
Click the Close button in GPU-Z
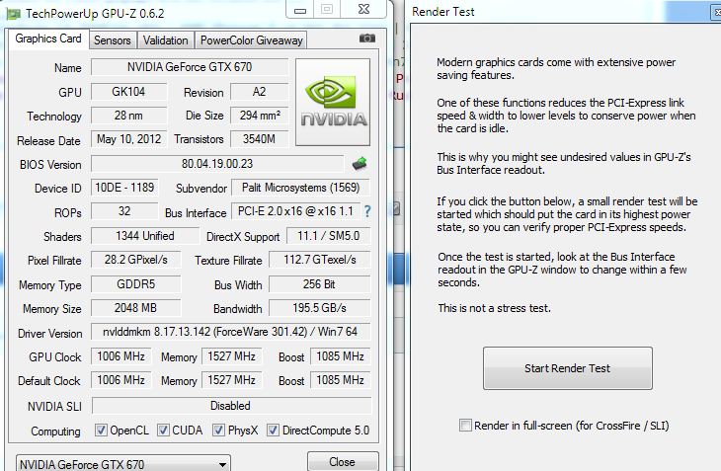click(343, 461)
